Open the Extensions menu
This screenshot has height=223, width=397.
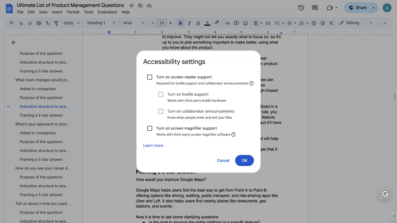point(107,12)
